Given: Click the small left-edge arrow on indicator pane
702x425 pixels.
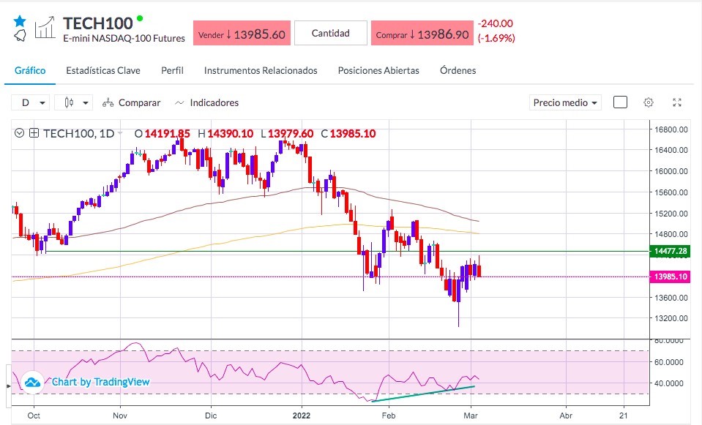Looking at the screenshot, I should coord(9,385).
